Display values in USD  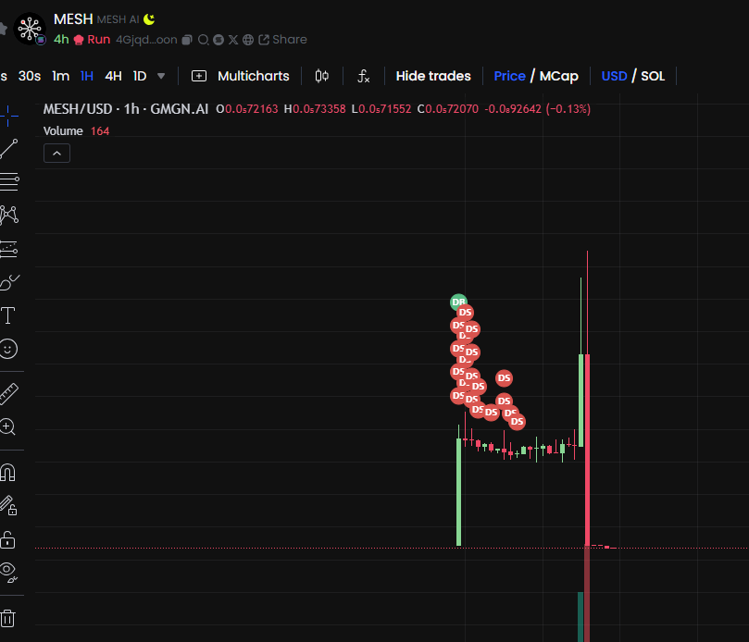coord(615,76)
